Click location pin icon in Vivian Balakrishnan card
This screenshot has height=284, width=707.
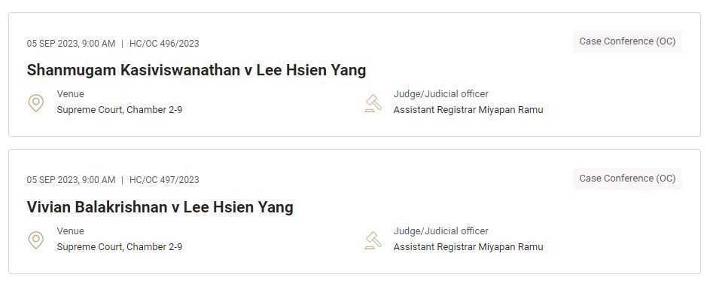click(36, 240)
